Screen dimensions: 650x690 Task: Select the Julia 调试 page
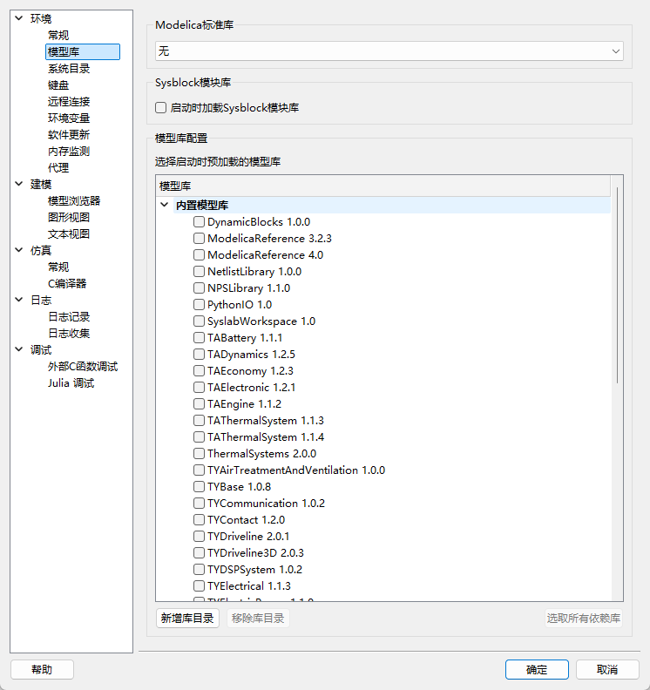71,383
